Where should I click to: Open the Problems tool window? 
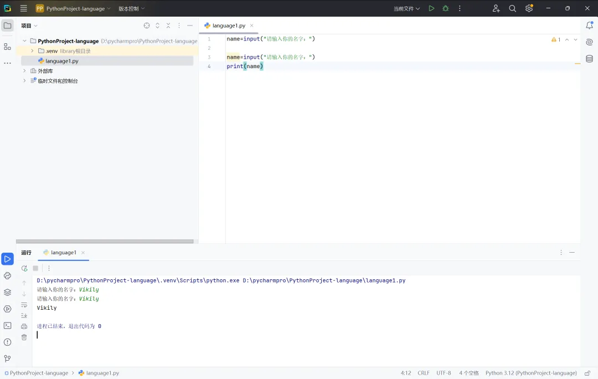[x=7, y=342]
